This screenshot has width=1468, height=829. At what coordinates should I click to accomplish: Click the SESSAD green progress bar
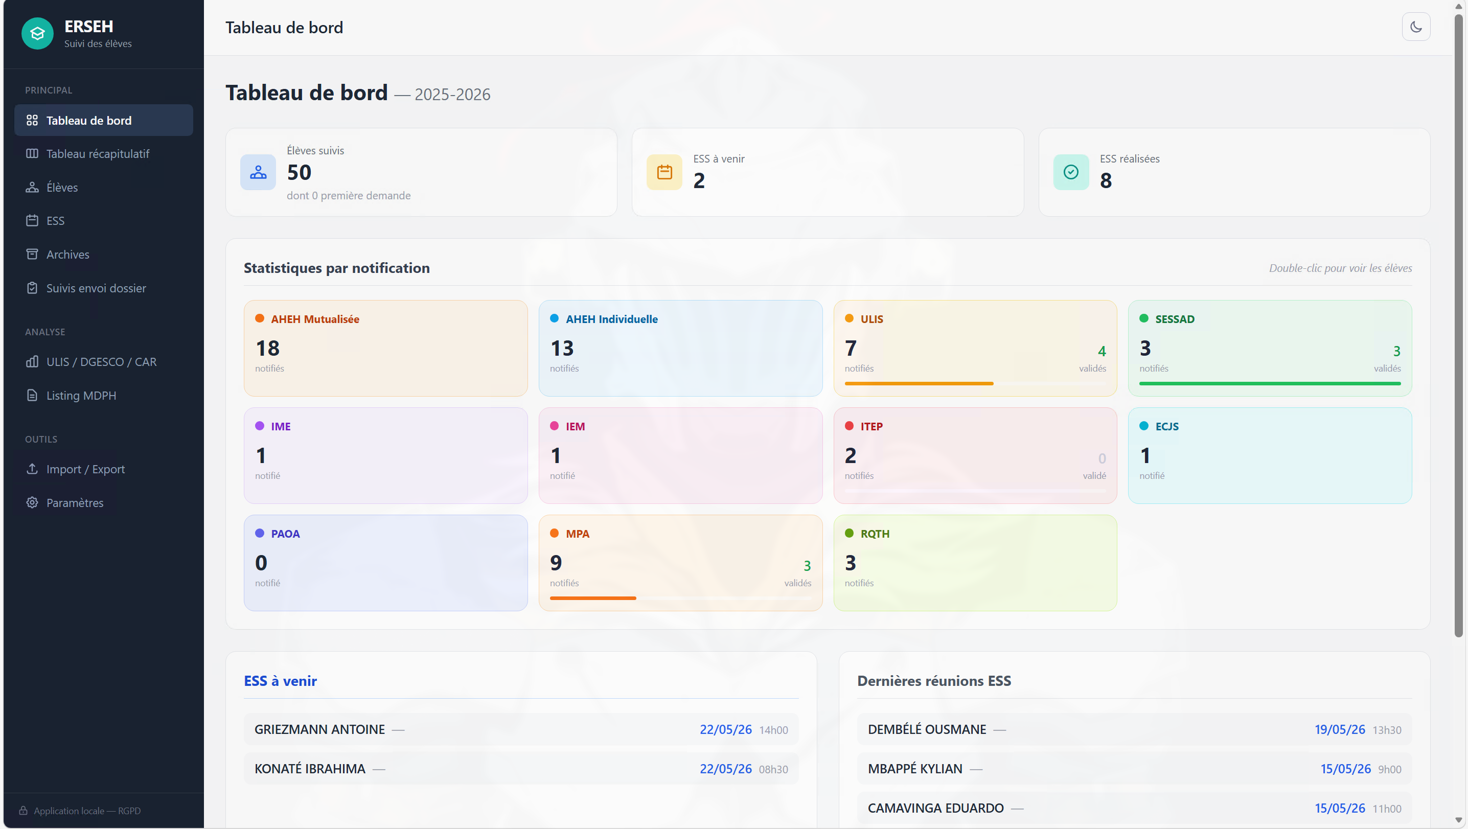click(x=1270, y=383)
